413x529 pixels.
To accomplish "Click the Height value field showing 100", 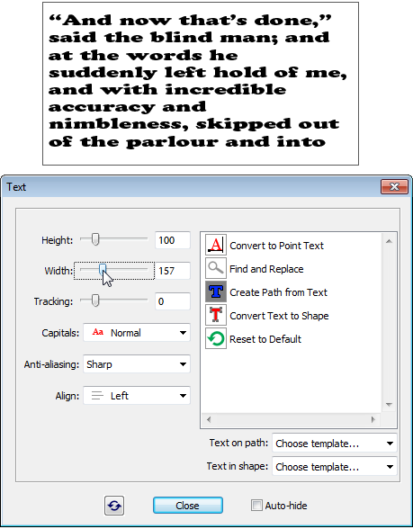I will (173, 240).
